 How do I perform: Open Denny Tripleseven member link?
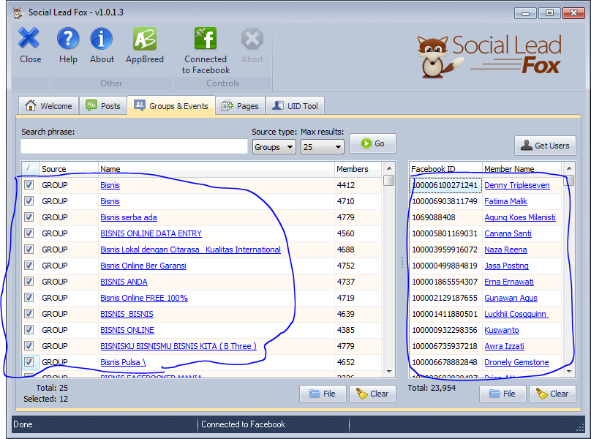[516, 185]
